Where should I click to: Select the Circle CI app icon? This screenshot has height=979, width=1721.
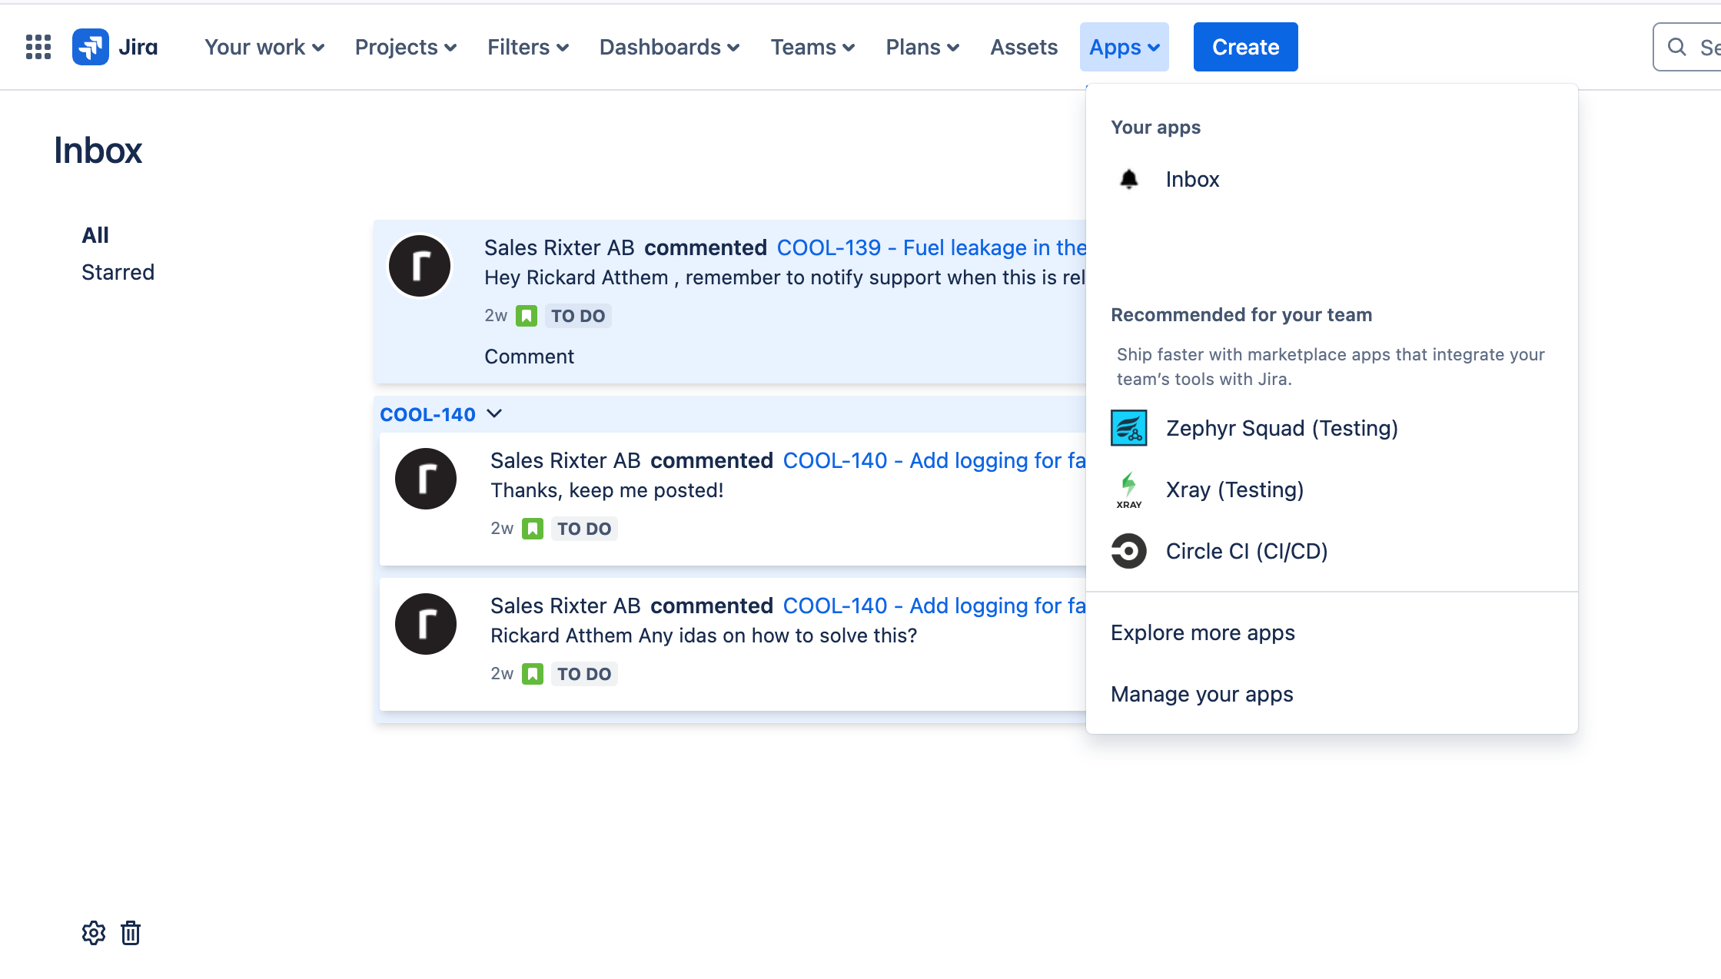[x=1128, y=551]
